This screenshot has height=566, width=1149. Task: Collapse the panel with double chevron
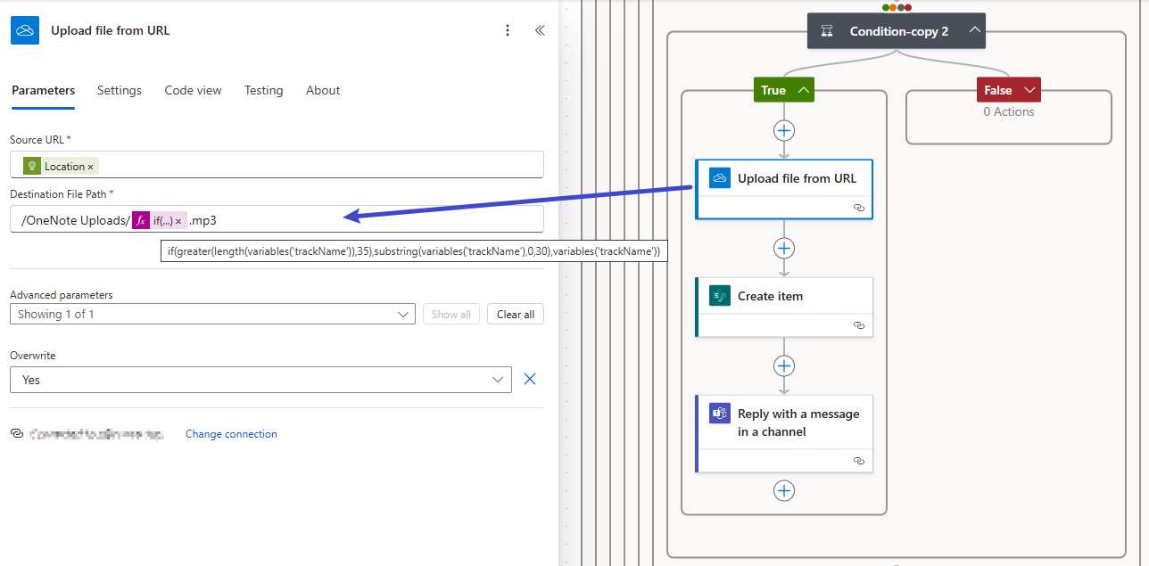540,30
